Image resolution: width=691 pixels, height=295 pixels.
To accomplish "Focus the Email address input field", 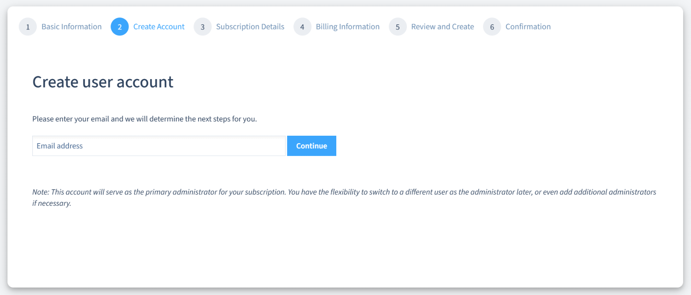I will click(x=159, y=146).
